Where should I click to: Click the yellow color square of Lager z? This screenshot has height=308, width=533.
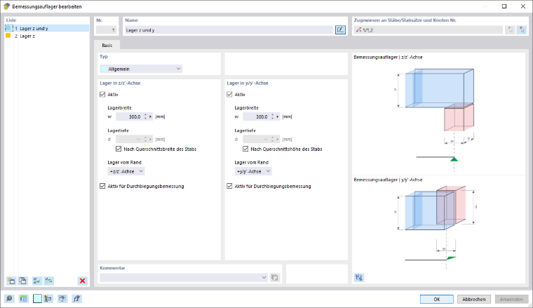pos(8,36)
